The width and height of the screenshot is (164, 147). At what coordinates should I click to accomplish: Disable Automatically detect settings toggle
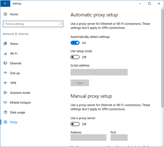pos(75,43)
